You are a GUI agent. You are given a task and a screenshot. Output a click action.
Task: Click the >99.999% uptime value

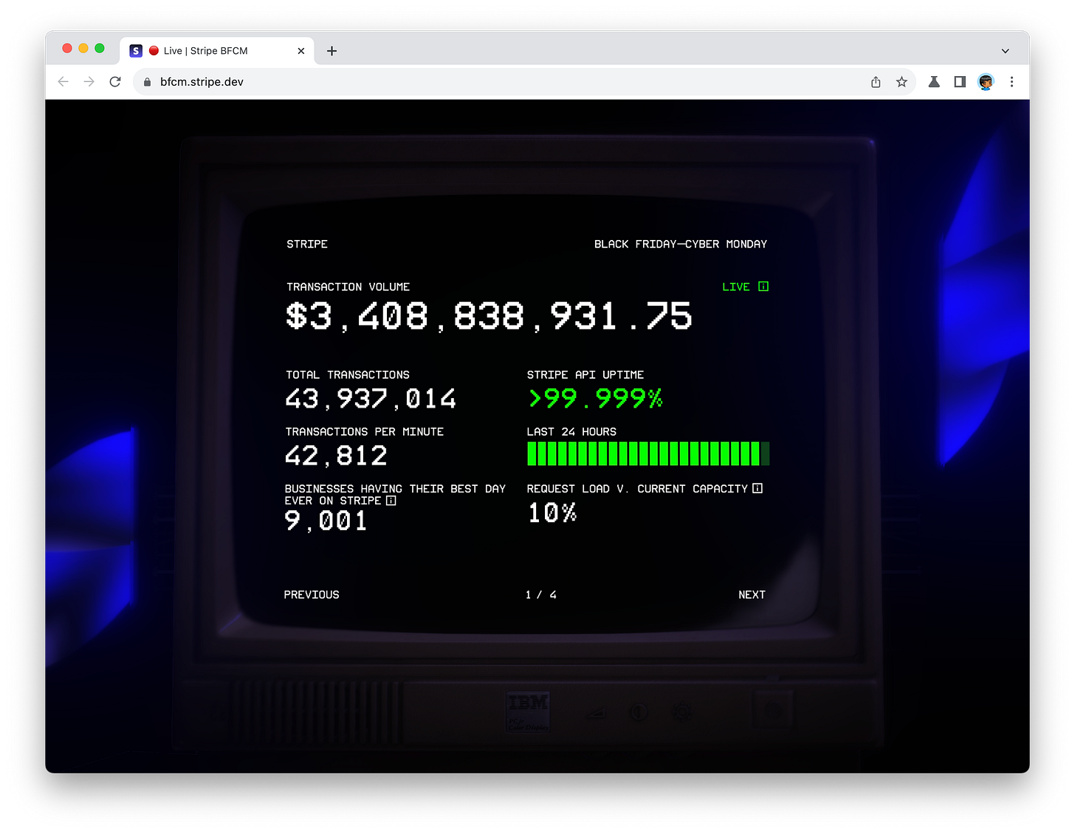[595, 399]
